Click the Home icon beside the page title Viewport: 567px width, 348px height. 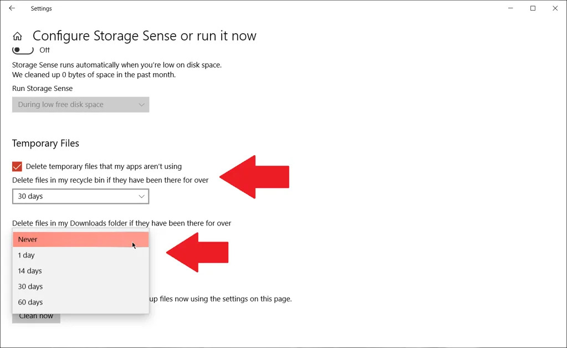point(18,37)
